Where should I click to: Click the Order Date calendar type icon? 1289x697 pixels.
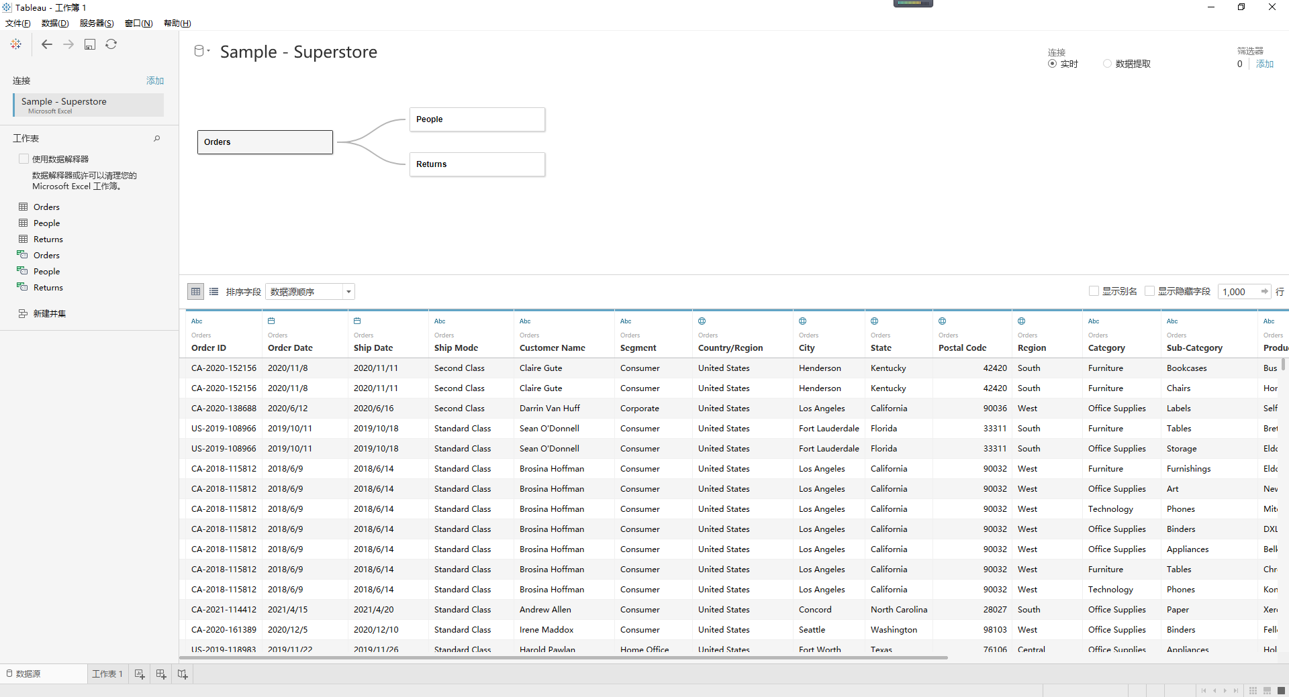click(x=271, y=321)
